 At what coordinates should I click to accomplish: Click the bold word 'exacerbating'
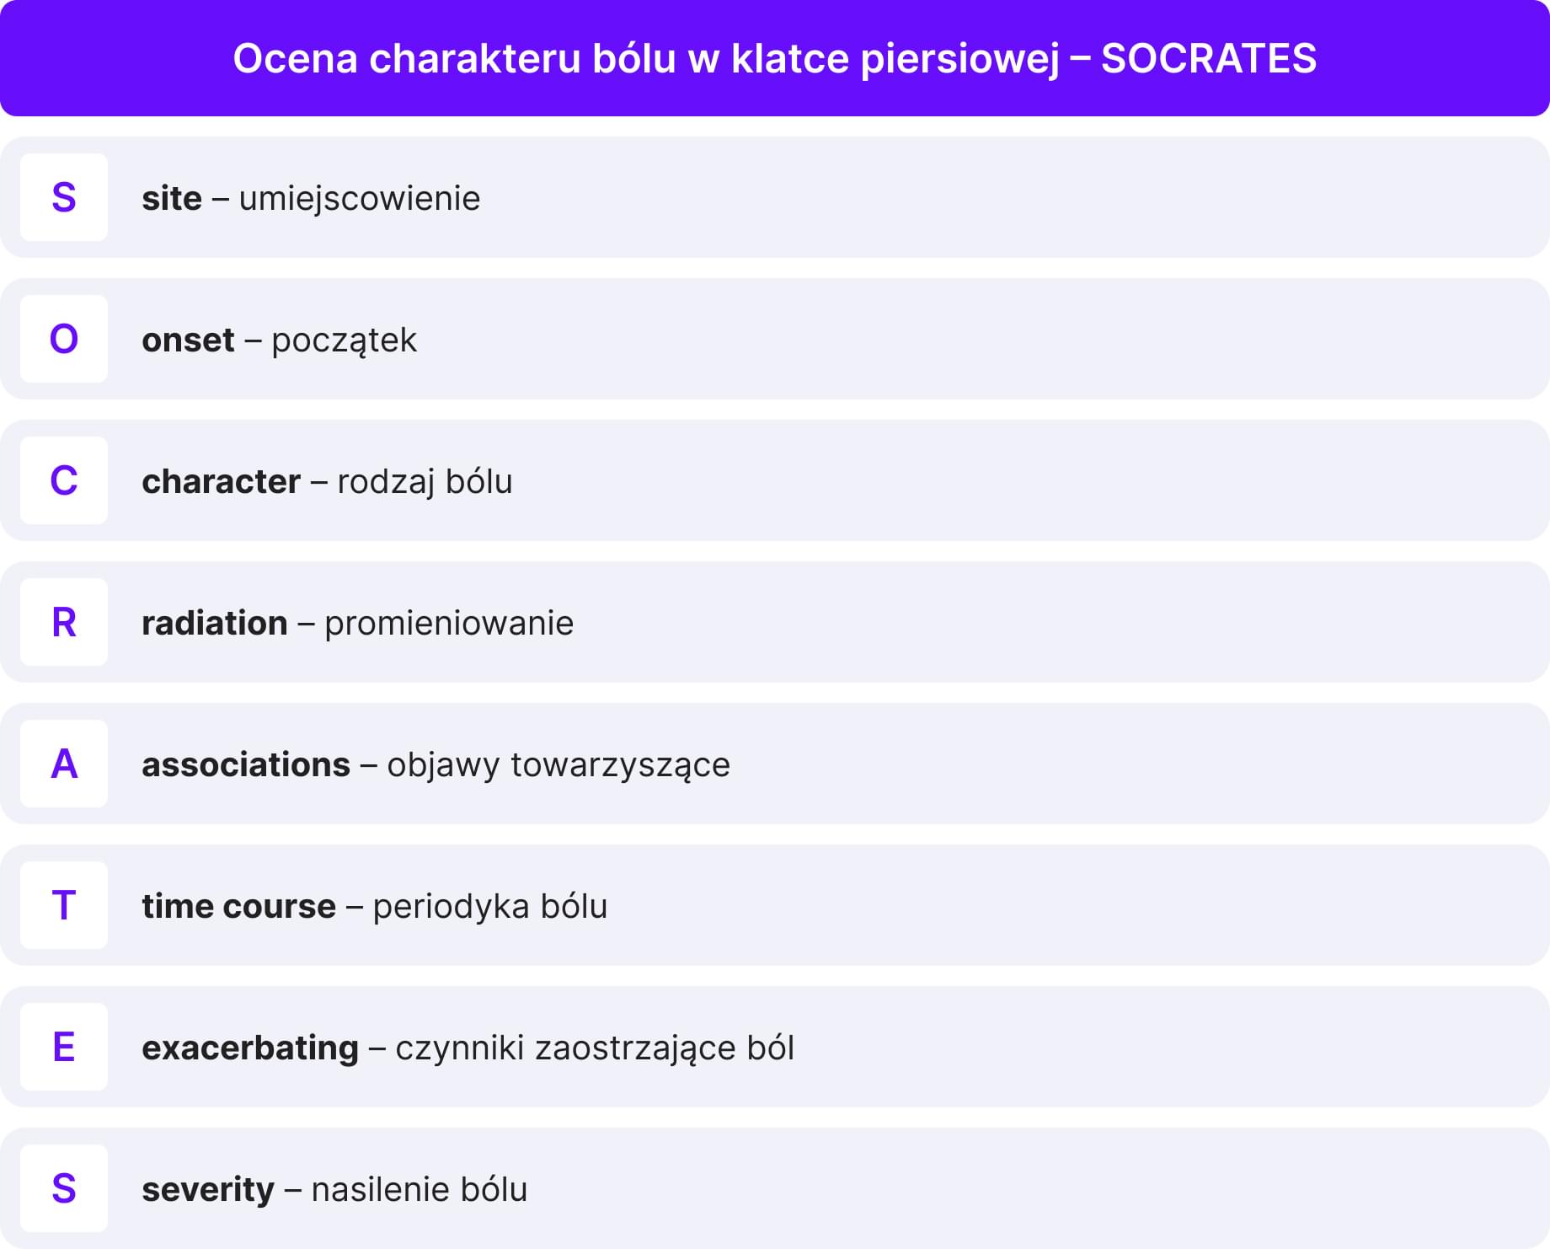point(250,1048)
